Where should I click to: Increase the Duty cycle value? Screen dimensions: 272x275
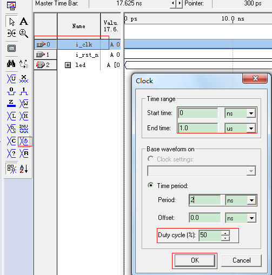coord(225,233)
